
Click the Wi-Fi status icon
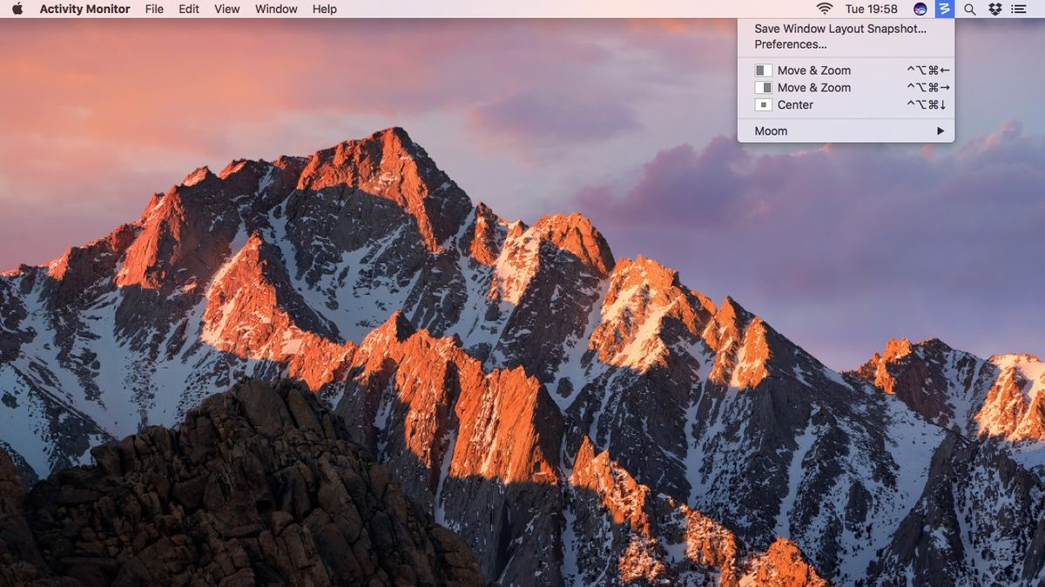(x=824, y=9)
